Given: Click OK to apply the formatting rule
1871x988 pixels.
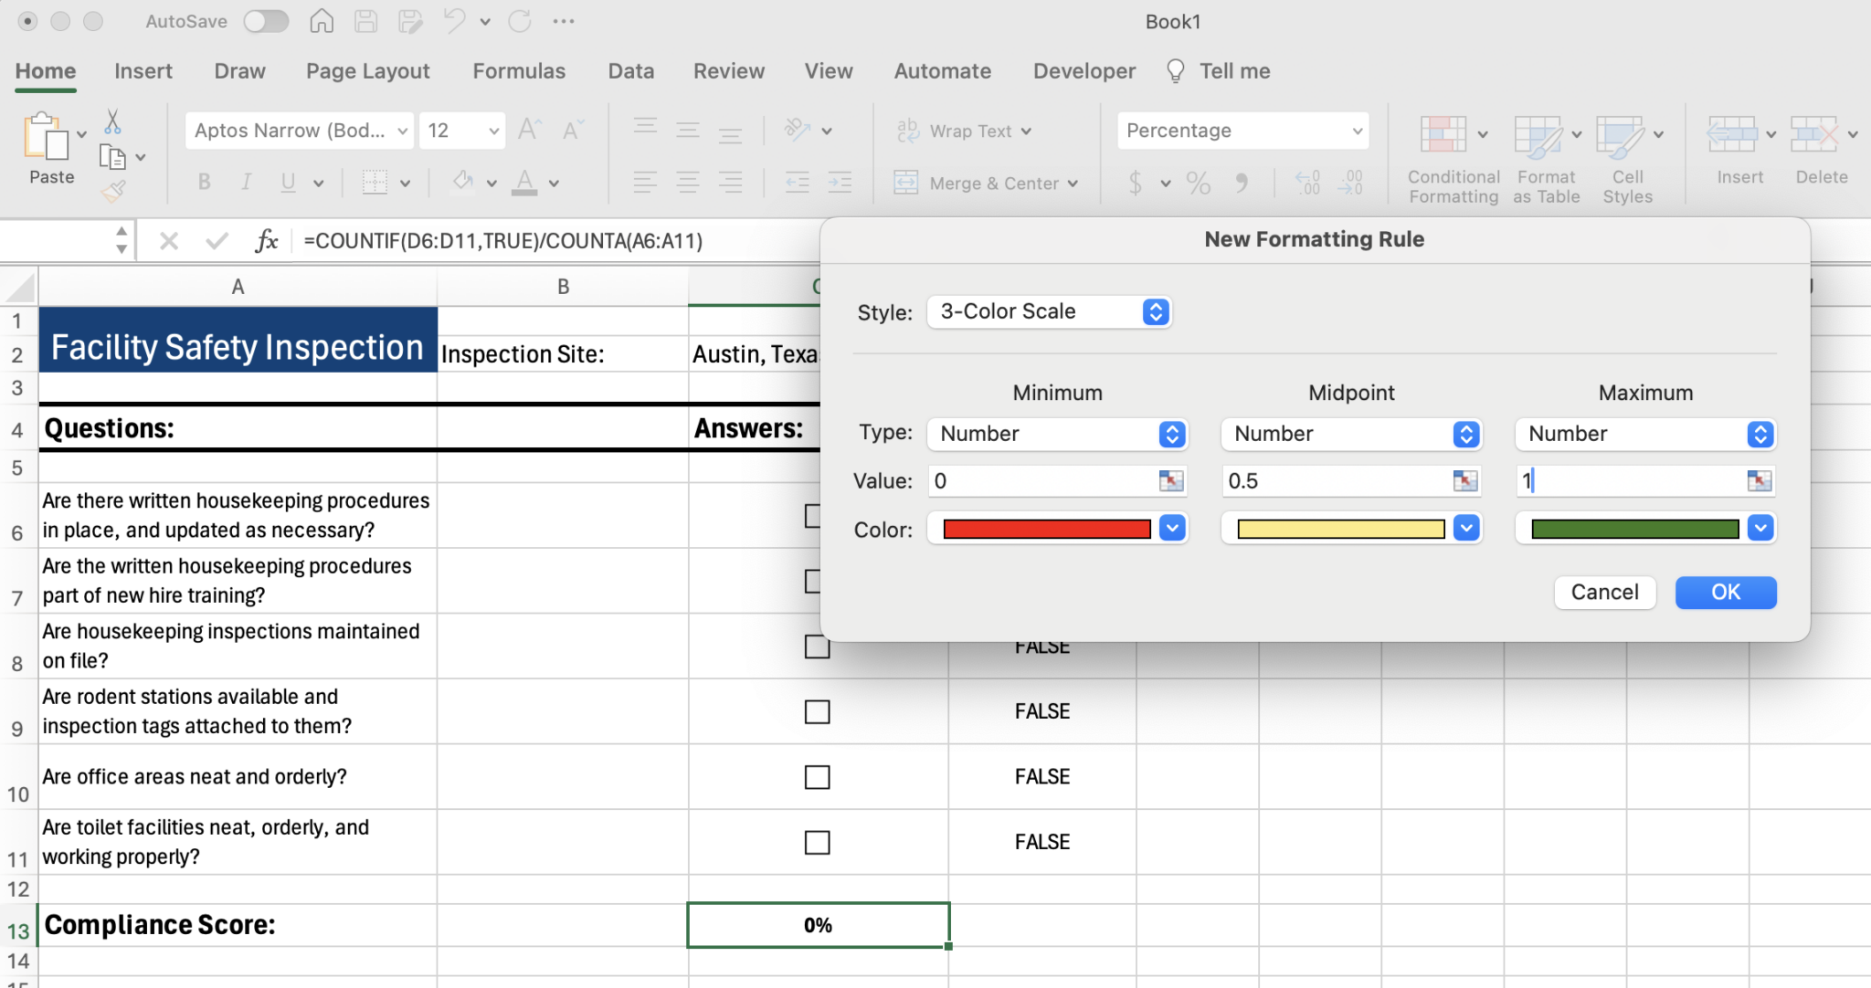Looking at the screenshot, I should [1725, 592].
